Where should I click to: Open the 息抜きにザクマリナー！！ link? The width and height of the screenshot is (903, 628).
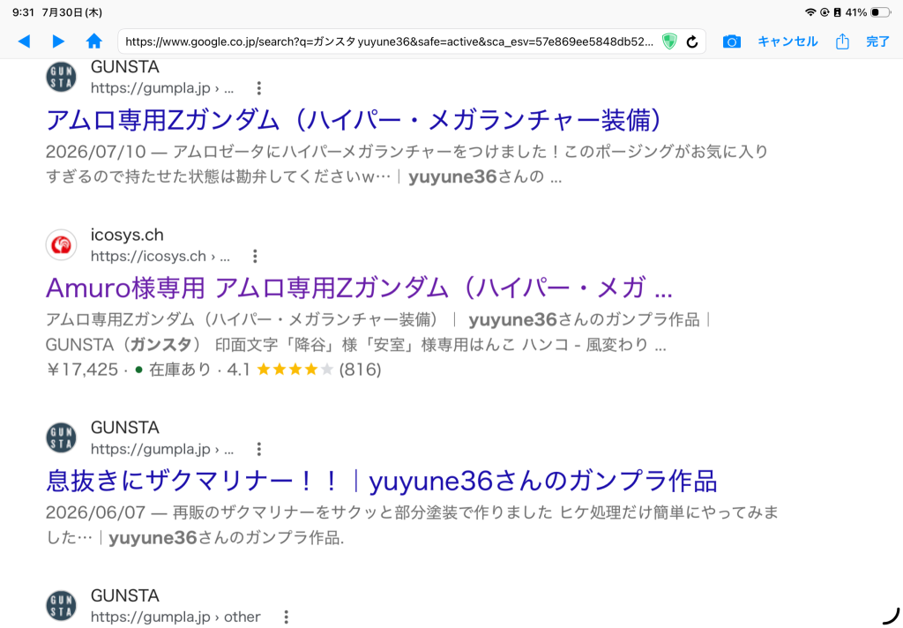click(x=381, y=481)
